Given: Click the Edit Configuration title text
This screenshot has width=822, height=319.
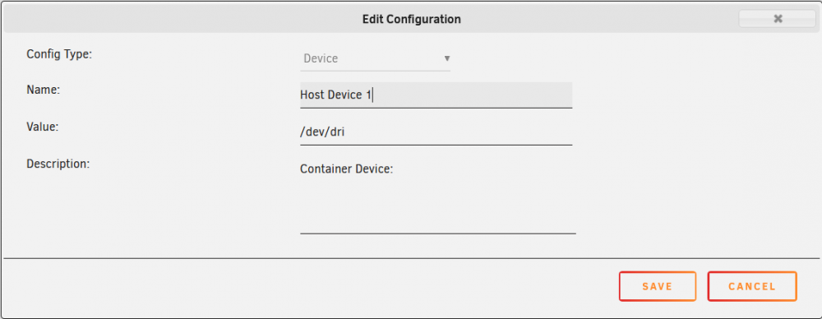Looking at the screenshot, I should click(412, 20).
